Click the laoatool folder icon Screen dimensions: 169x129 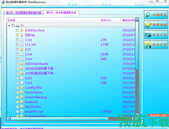pyautogui.click(x=22, y=102)
